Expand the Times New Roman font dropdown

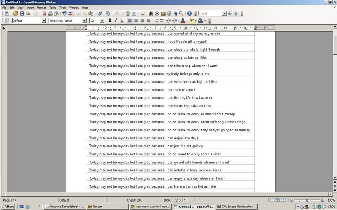pyautogui.click(x=84, y=20)
